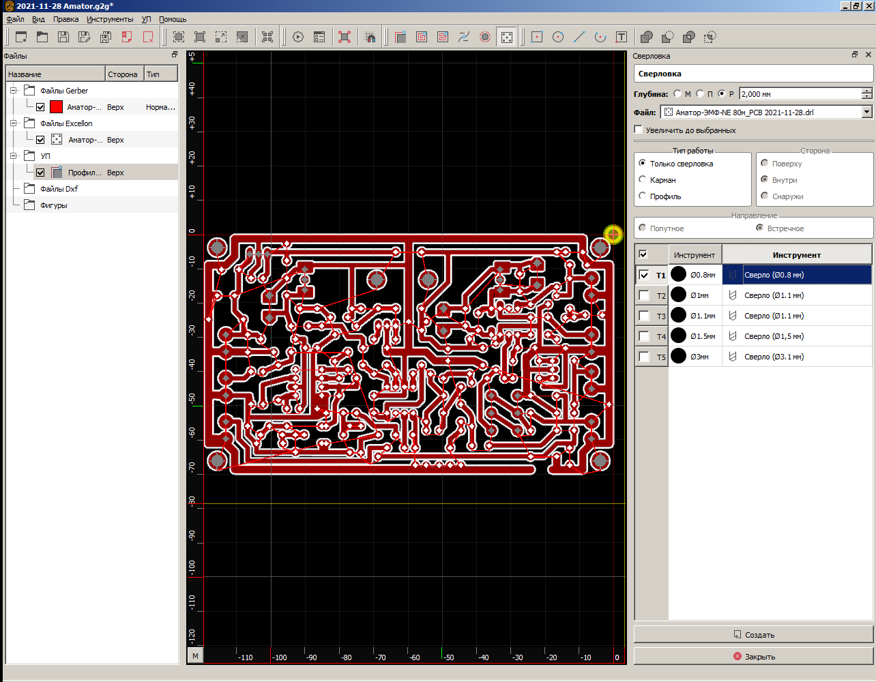Open the 'Инструменты' menu

[x=110, y=19]
